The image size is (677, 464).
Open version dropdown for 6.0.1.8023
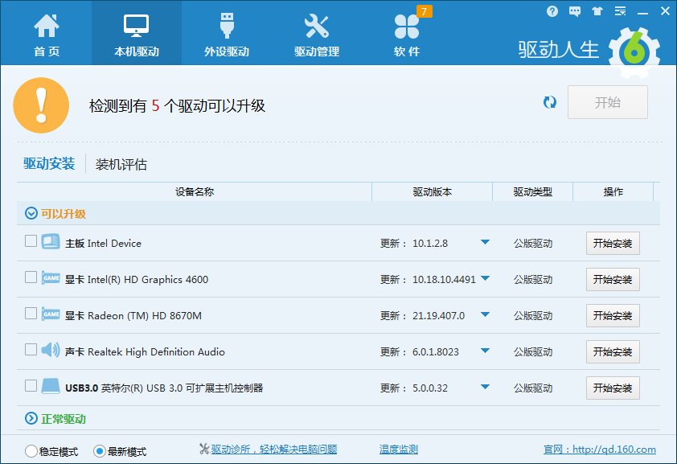tap(485, 351)
